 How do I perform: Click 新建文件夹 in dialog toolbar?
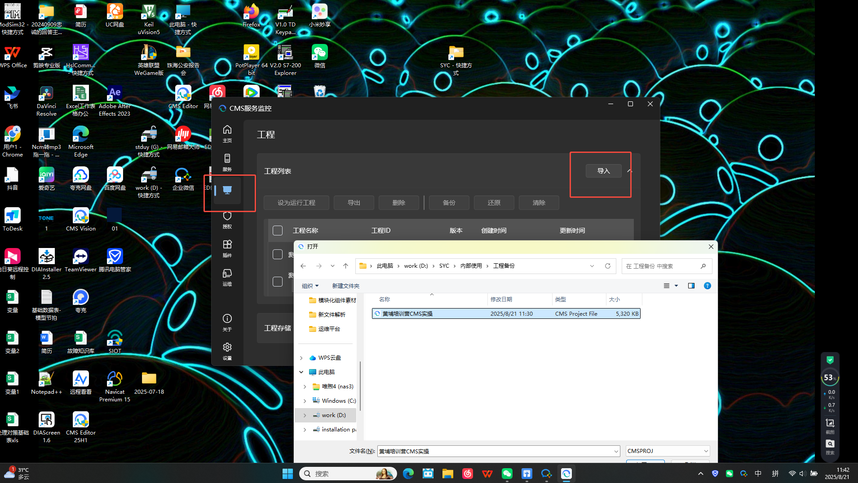coord(345,286)
